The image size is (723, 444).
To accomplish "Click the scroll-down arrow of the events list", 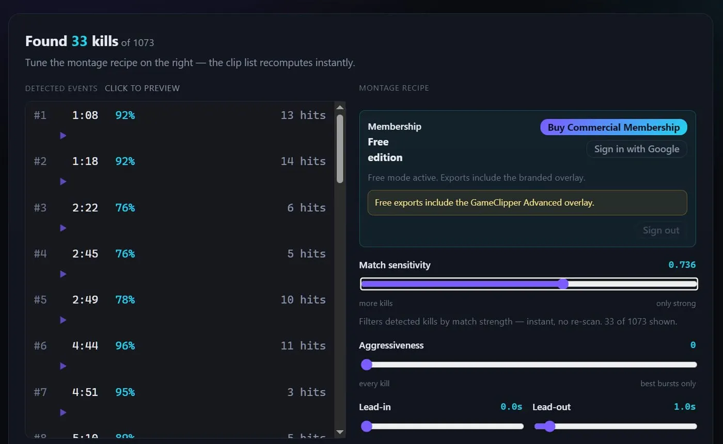I will point(340,432).
